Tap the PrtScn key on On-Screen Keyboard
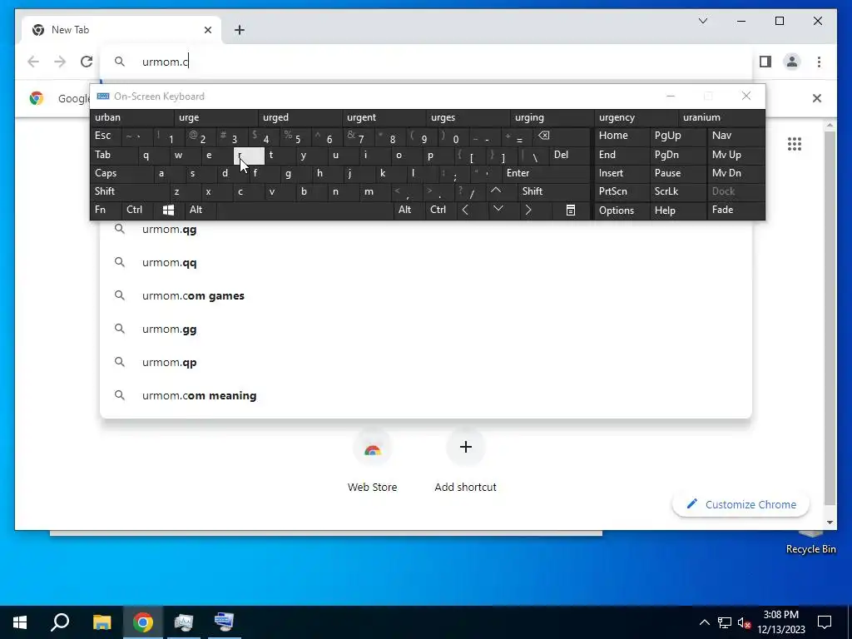This screenshot has width=852, height=639. pyautogui.click(x=622, y=191)
